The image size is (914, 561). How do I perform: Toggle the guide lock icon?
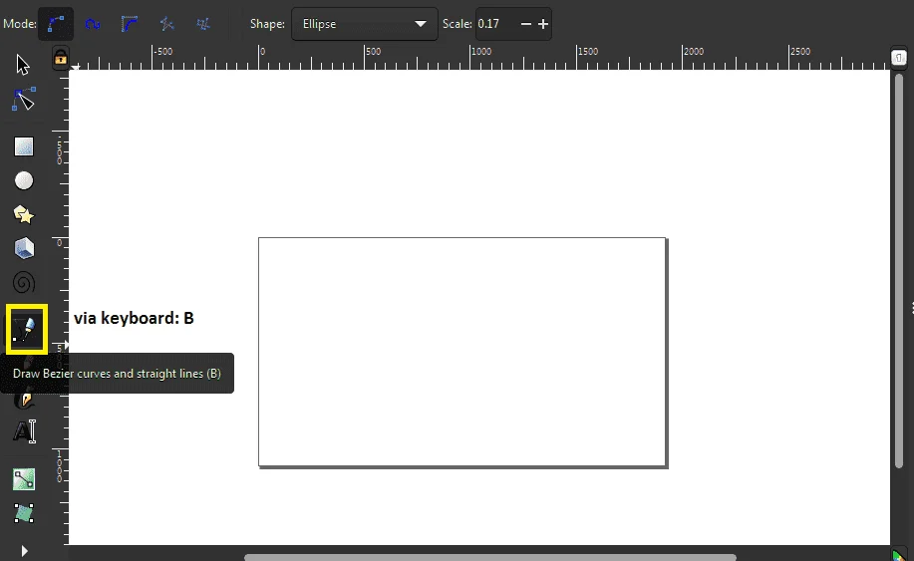pyautogui.click(x=61, y=58)
